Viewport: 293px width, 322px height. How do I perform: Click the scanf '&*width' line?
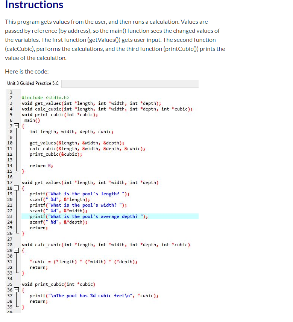tap(58, 211)
